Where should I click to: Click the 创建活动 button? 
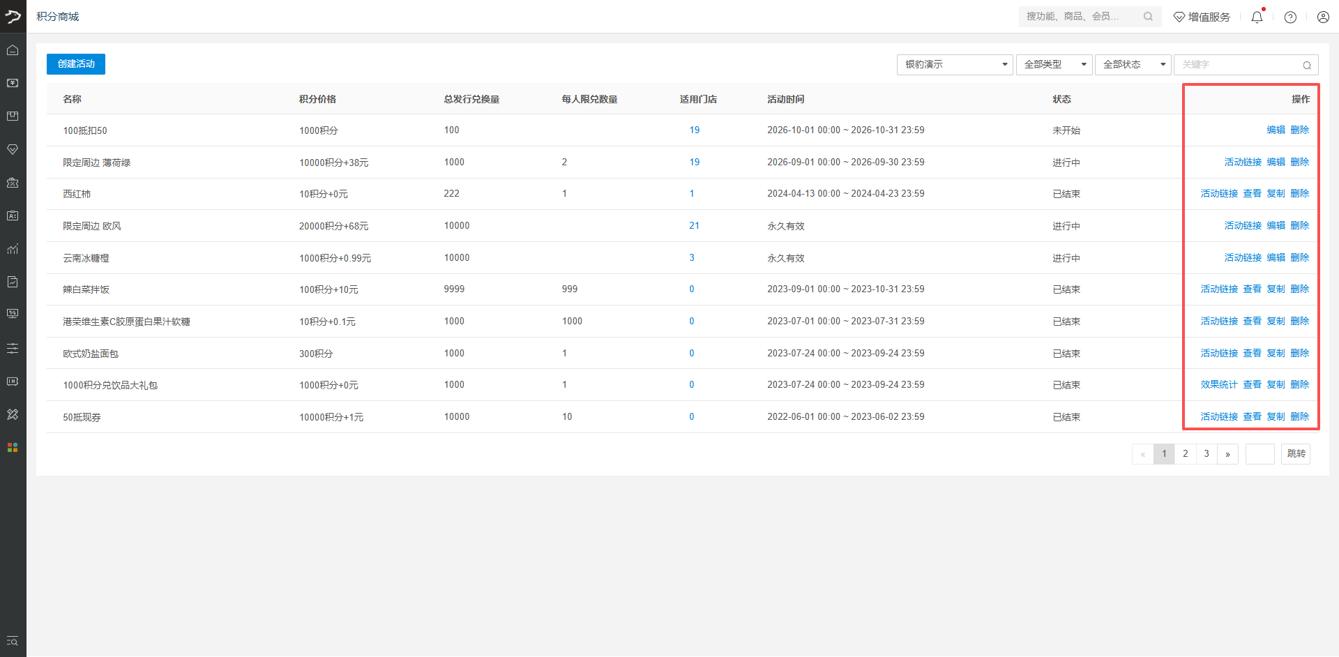[x=76, y=64]
